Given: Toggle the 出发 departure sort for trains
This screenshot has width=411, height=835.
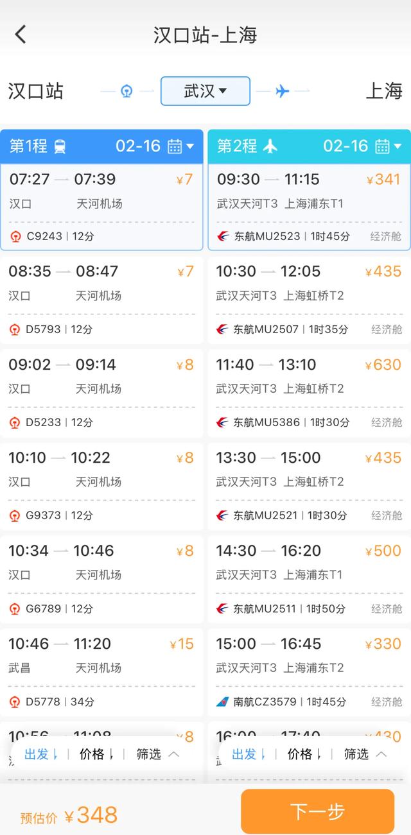Looking at the screenshot, I should 39,755.
